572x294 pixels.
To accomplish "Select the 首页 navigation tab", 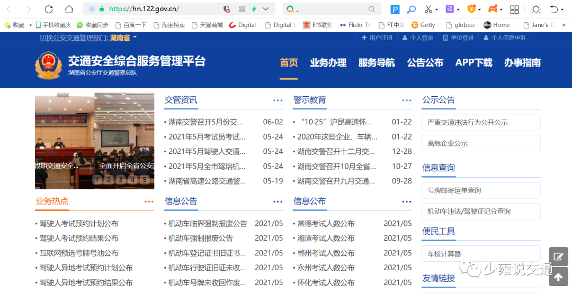I will point(289,63).
